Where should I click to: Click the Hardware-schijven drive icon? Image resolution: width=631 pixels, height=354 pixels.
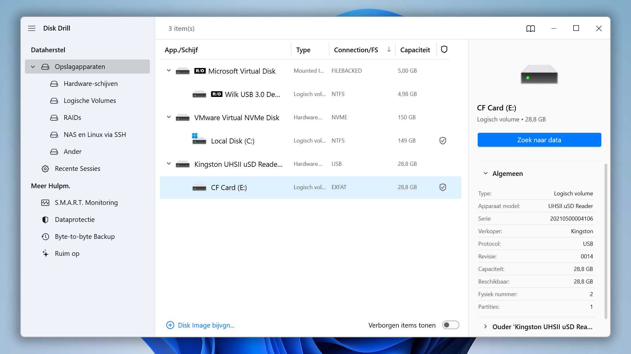(x=54, y=84)
